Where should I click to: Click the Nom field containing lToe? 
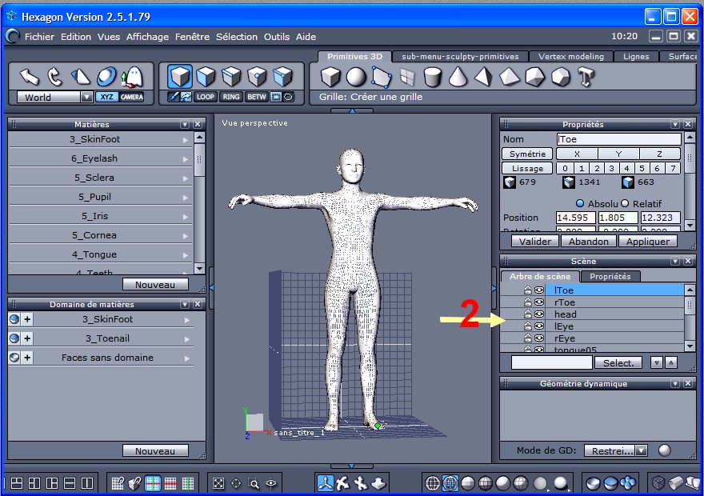point(618,139)
